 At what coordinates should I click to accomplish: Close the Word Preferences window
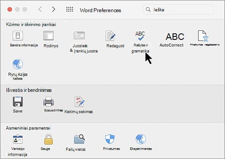point(10,10)
